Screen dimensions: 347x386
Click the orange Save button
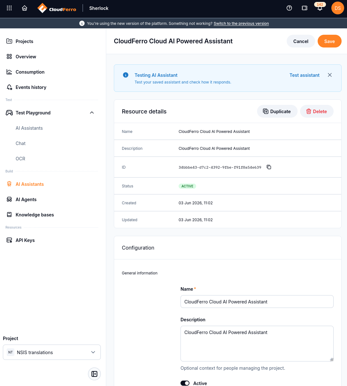click(329, 41)
